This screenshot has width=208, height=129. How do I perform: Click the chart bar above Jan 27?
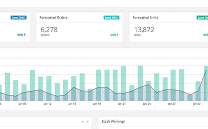173,85
